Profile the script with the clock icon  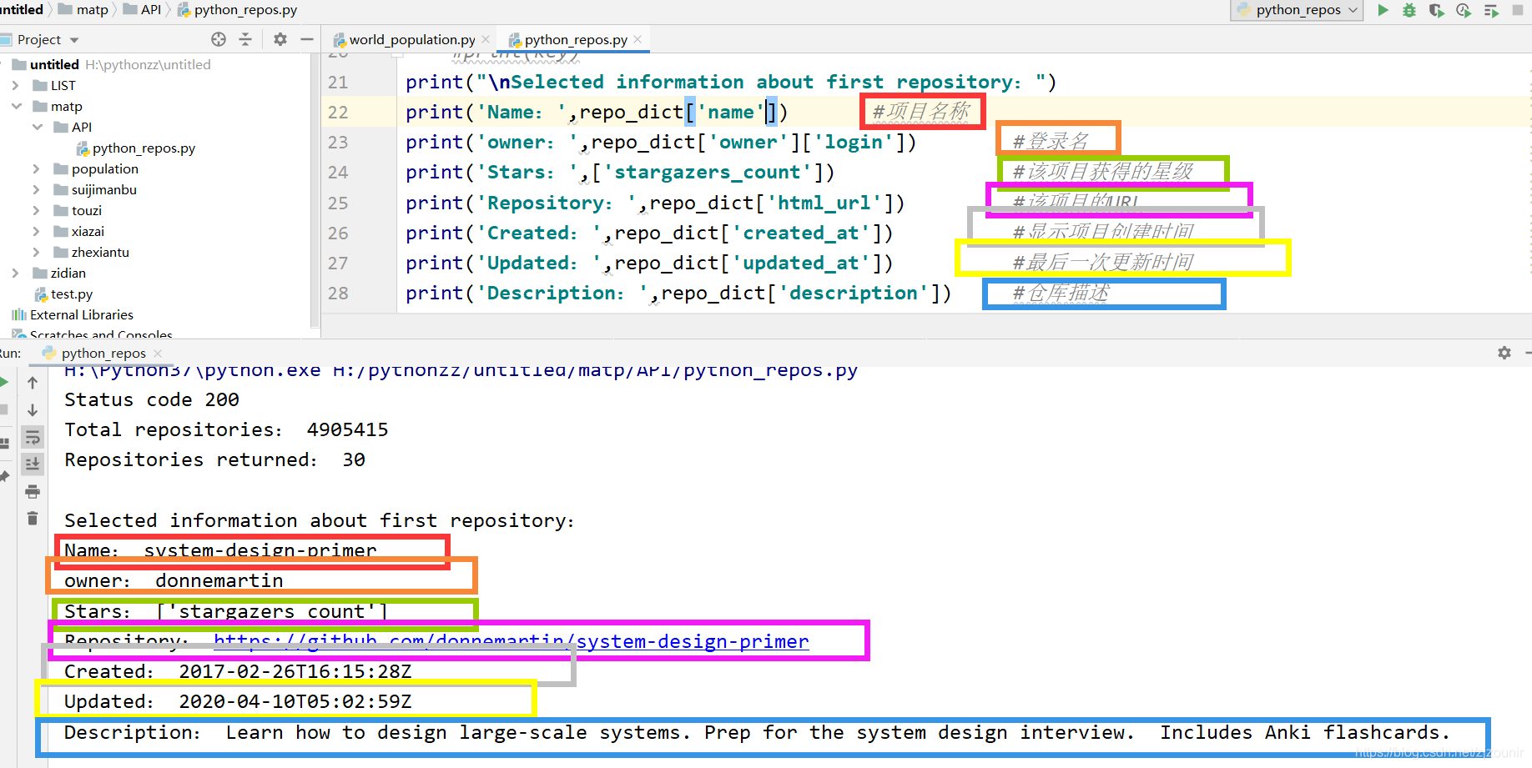1463,10
